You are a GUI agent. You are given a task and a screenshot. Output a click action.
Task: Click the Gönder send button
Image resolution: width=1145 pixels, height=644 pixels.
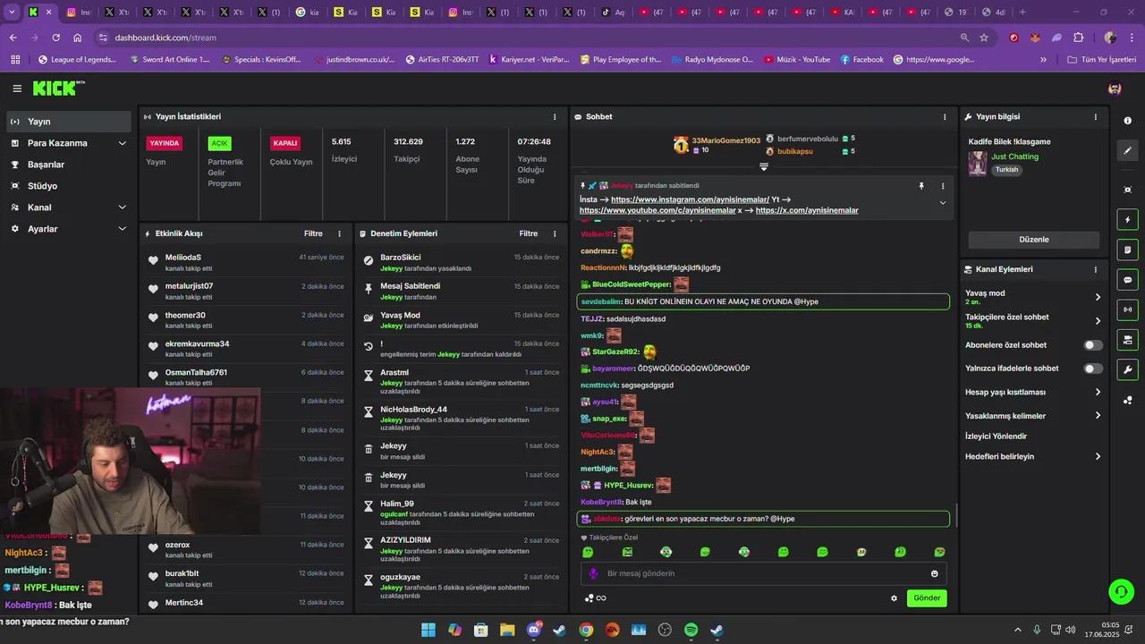927,598
